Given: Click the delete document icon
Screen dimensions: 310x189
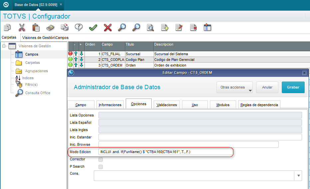Looking at the screenshot, I should 193,28.
